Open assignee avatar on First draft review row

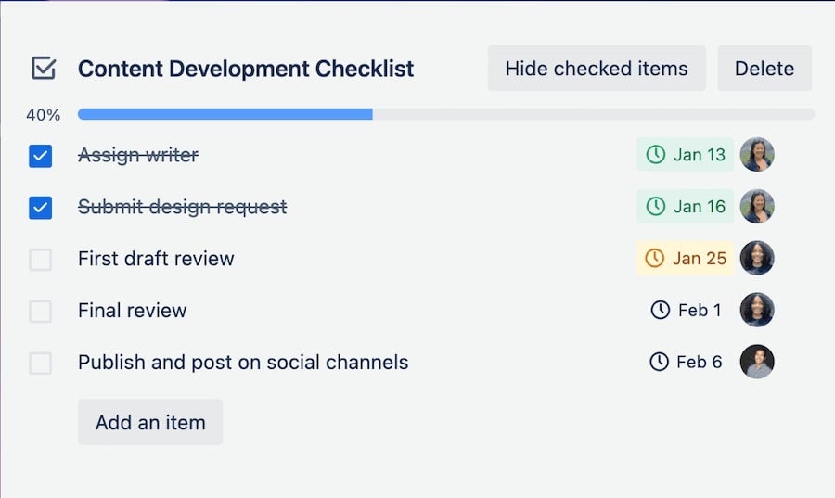tap(757, 258)
